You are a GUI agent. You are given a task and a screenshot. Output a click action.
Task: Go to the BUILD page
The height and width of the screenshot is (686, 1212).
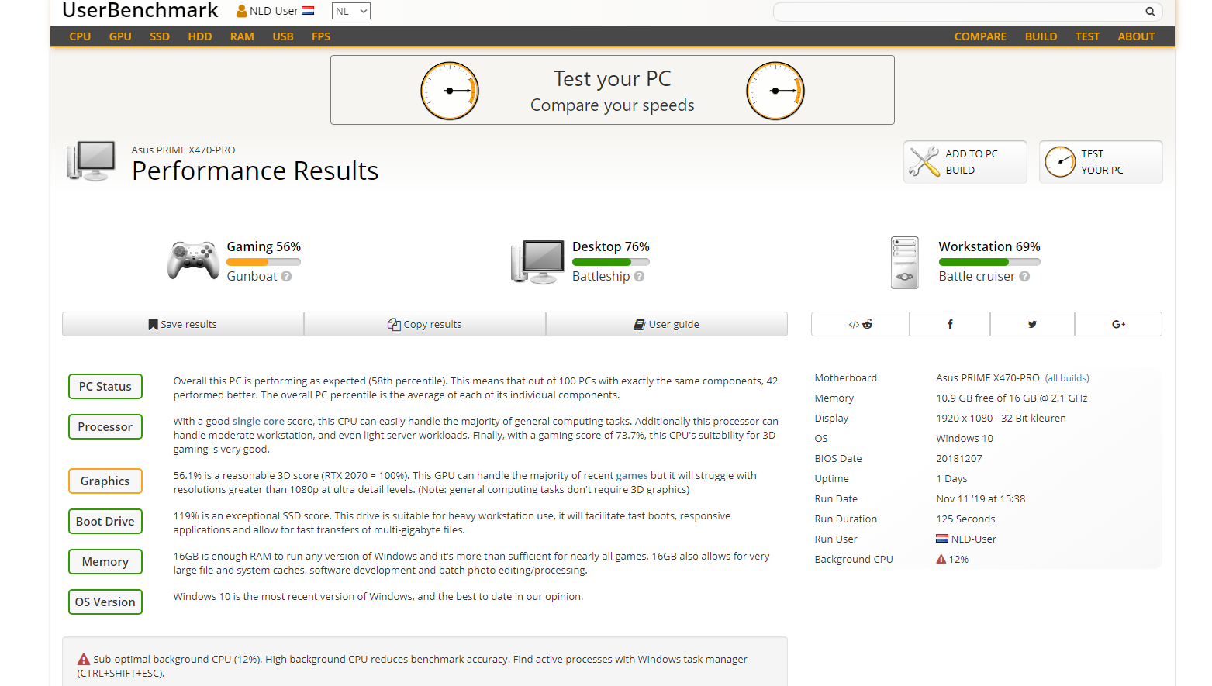(x=1041, y=36)
